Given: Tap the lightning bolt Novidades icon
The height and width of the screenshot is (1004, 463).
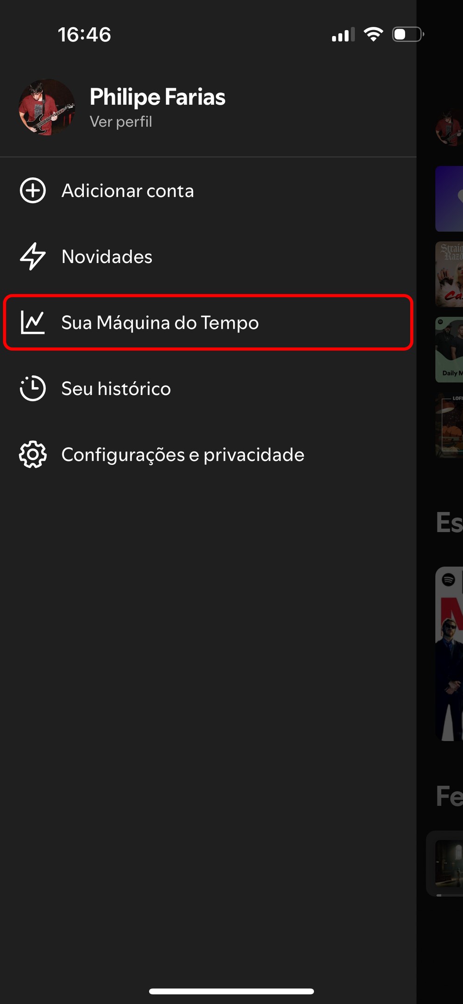Looking at the screenshot, I should [33, 257].
